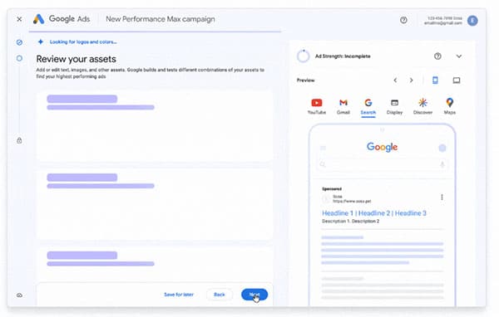Click the hamburger menu in phone preview

(x=323, y=148)
